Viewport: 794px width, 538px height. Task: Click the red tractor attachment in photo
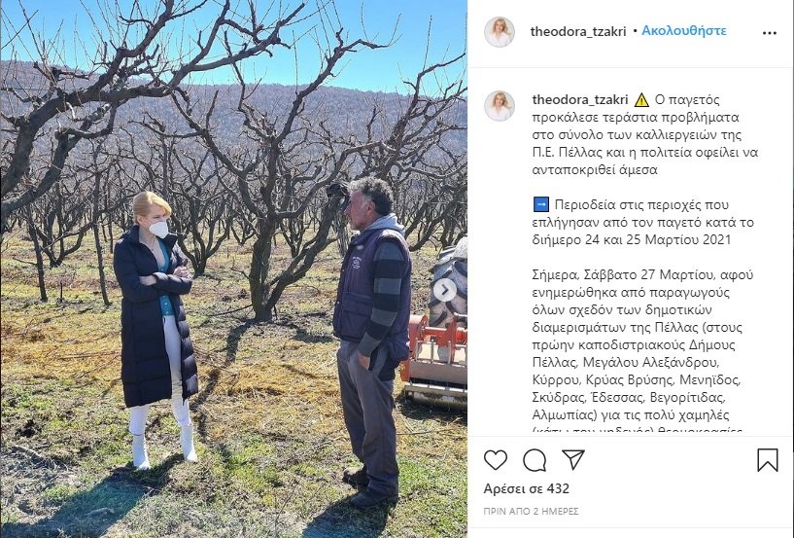click(434, 357)
